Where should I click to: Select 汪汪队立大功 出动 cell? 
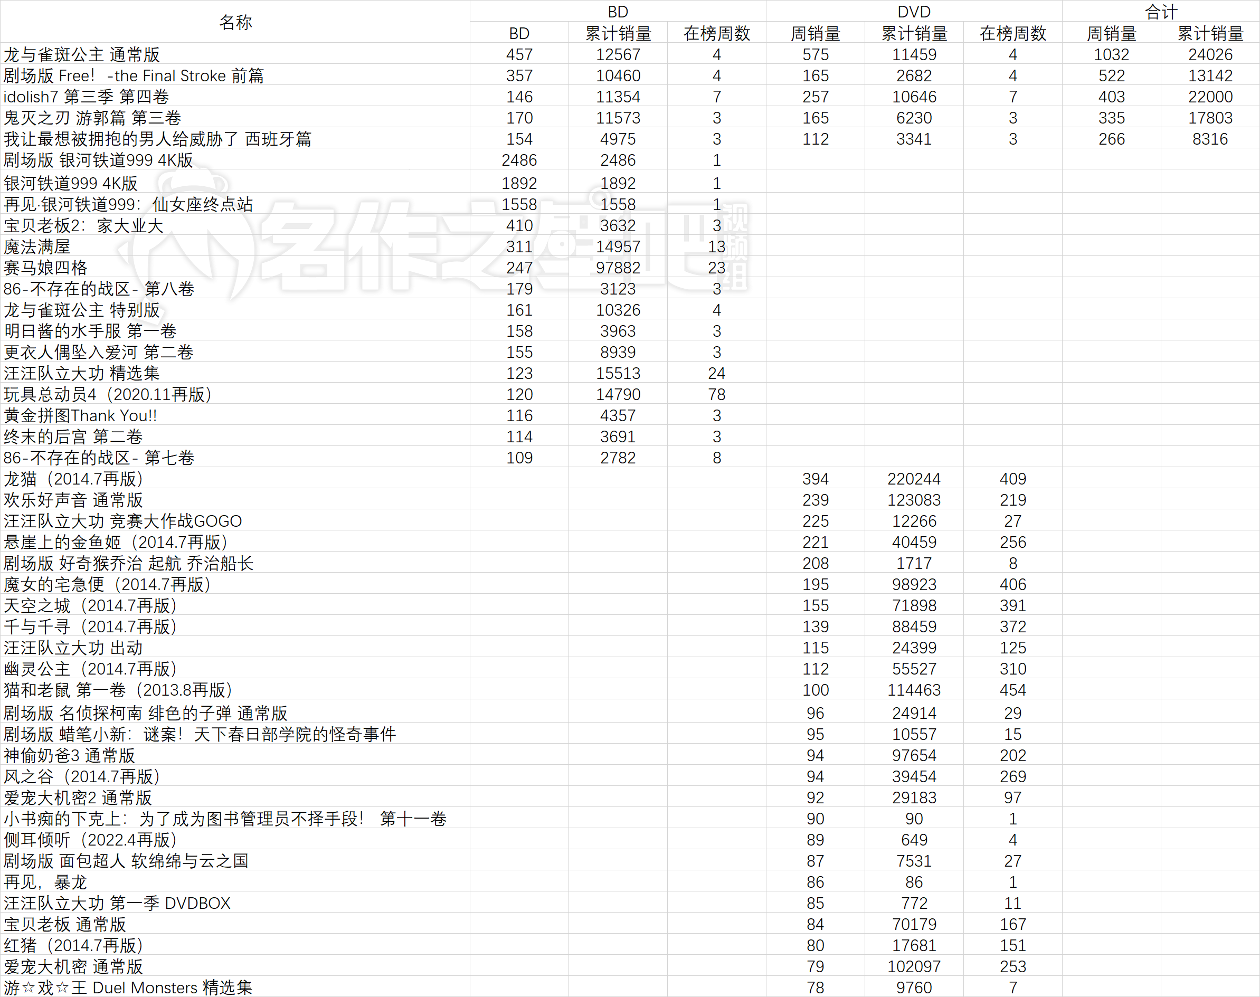(x=73, y=648)
